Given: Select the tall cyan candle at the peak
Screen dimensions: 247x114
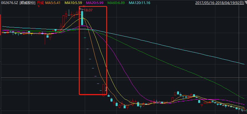Looking at the screenshot, I should pyautogui.click(x=82, y=18).
